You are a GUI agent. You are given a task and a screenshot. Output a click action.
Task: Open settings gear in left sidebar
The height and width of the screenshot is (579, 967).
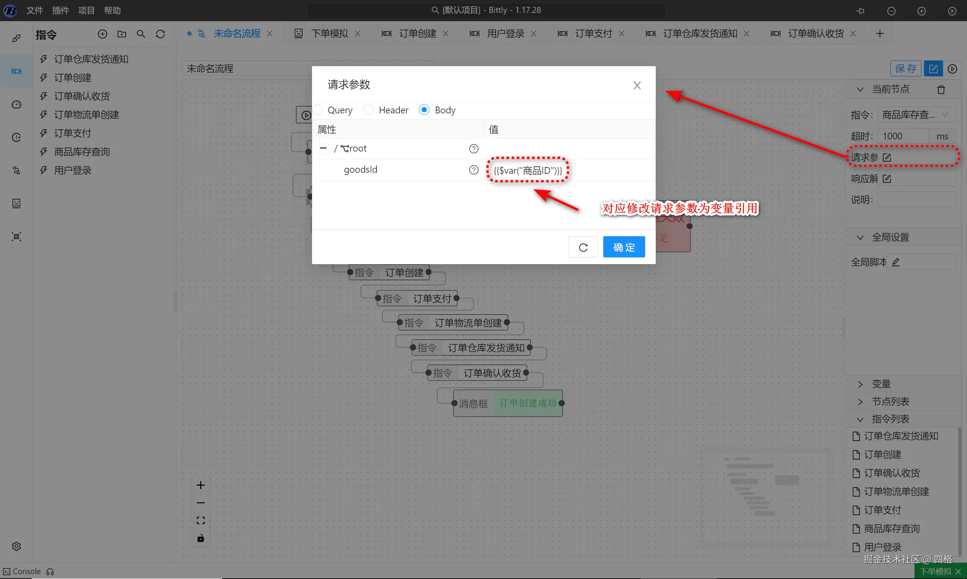coord(16,546)
